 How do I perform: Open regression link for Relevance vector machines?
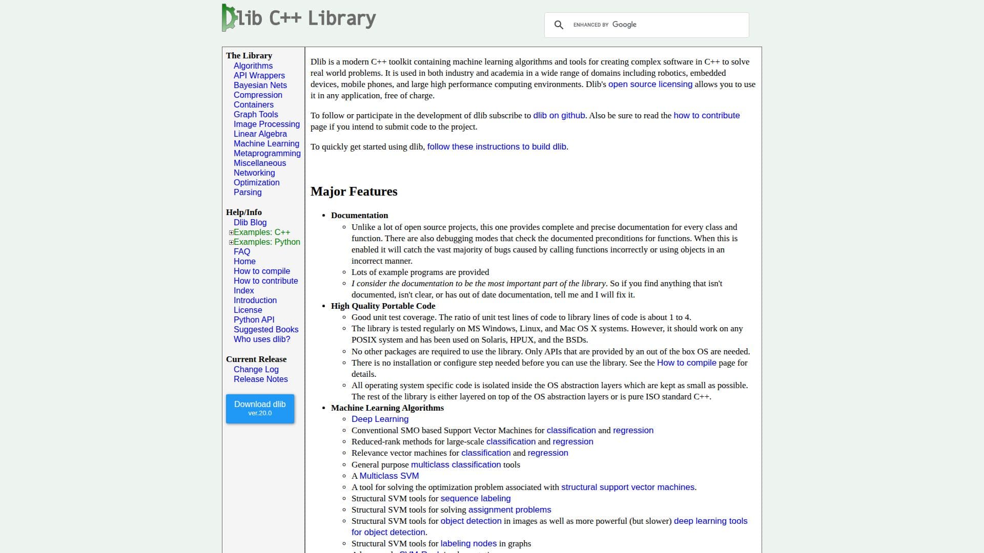[x=548, y=453]
